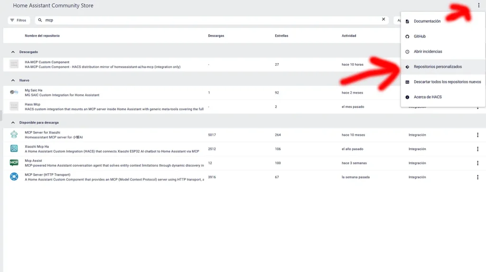This screenshot has width=486, height=272.
Task: Open the Filtros filter button
Action: pyautogui.click(x=19, y=20)
